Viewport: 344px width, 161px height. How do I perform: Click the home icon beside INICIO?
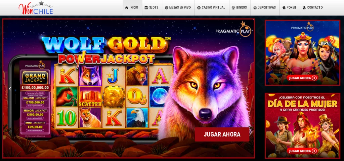(x=126, y=7)
